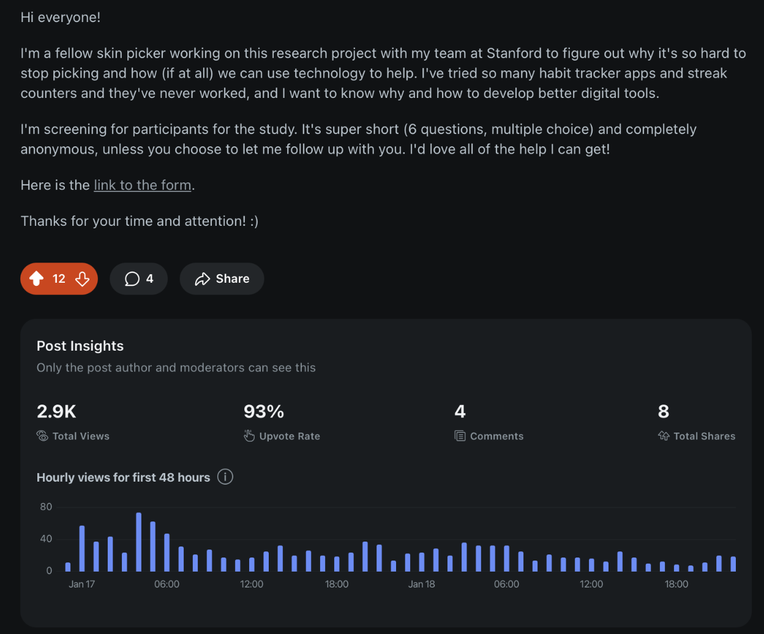
Task: Click info icon beside Hourly views title
Action: pyautogui.click(x=225, y=477)
